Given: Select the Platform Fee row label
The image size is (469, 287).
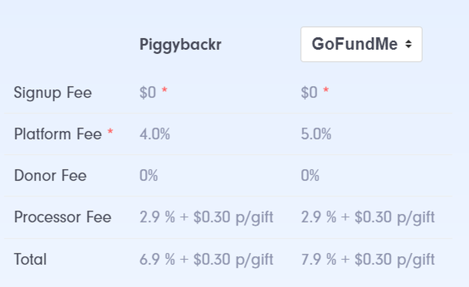Looking at the screenshot, I should point(58,135).
